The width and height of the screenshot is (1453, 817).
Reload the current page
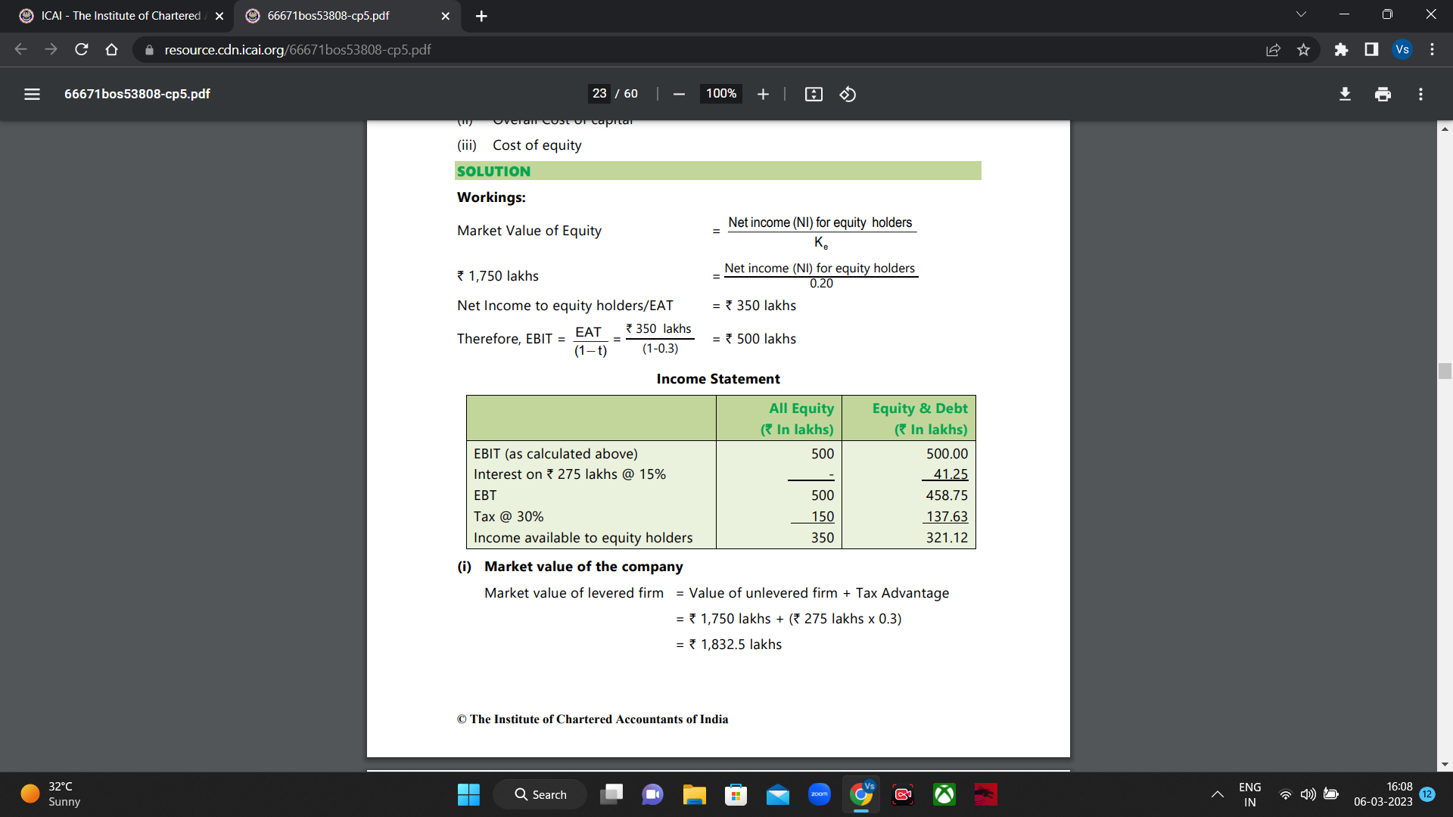click(82, 49)
